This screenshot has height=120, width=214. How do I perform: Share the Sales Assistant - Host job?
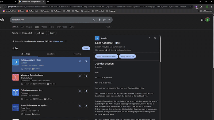tap(86, 61)
